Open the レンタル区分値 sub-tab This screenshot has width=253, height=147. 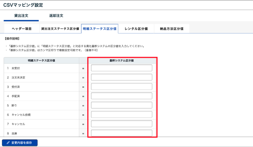(136, 29)
